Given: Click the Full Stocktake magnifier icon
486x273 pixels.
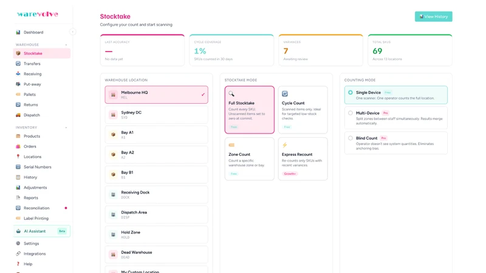Looking at the screenshot, I should point(231,93).
